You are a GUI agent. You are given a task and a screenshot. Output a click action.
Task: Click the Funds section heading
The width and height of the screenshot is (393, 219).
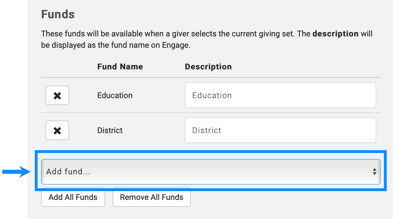[x=58, y=14]
